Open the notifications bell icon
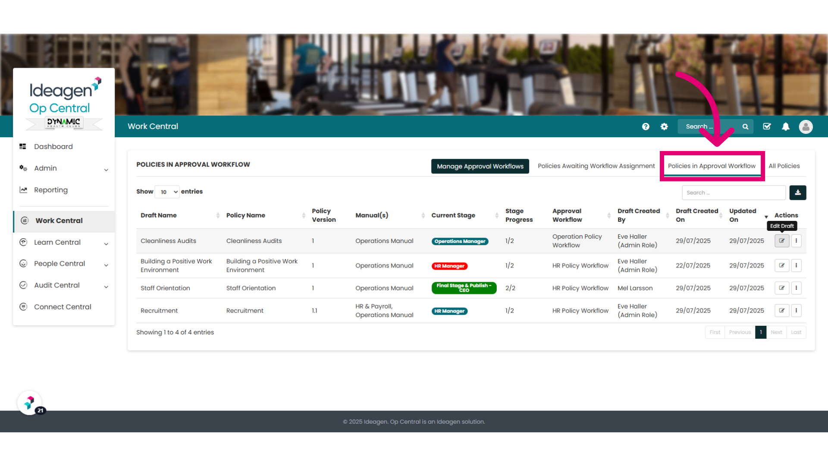 point(786,126)
